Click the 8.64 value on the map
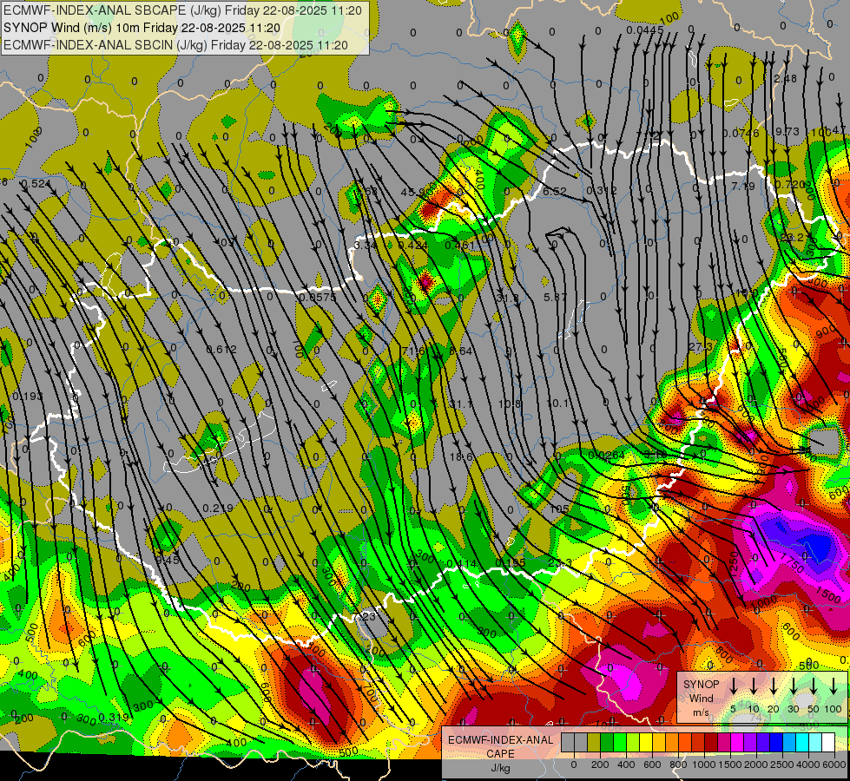 [461, 351]
